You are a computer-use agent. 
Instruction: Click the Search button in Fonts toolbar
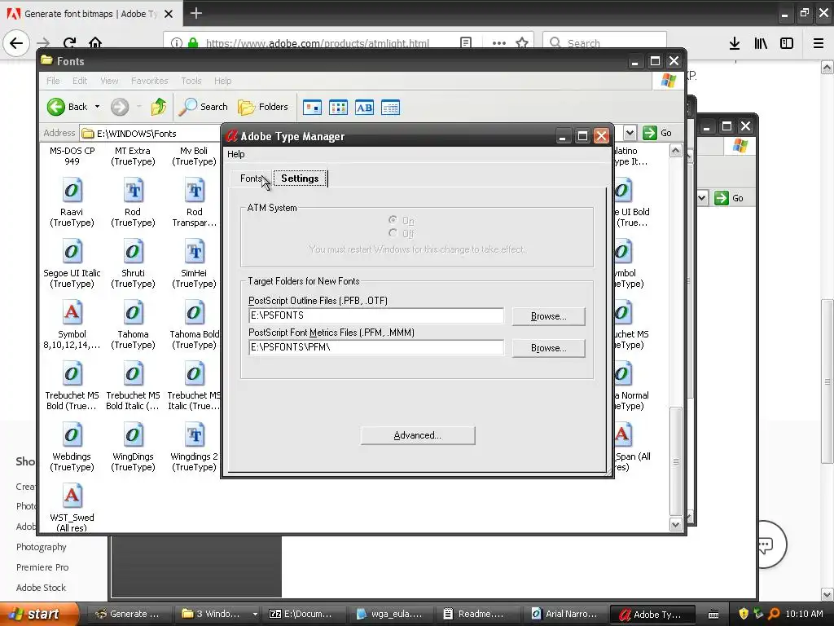[203, 107]
